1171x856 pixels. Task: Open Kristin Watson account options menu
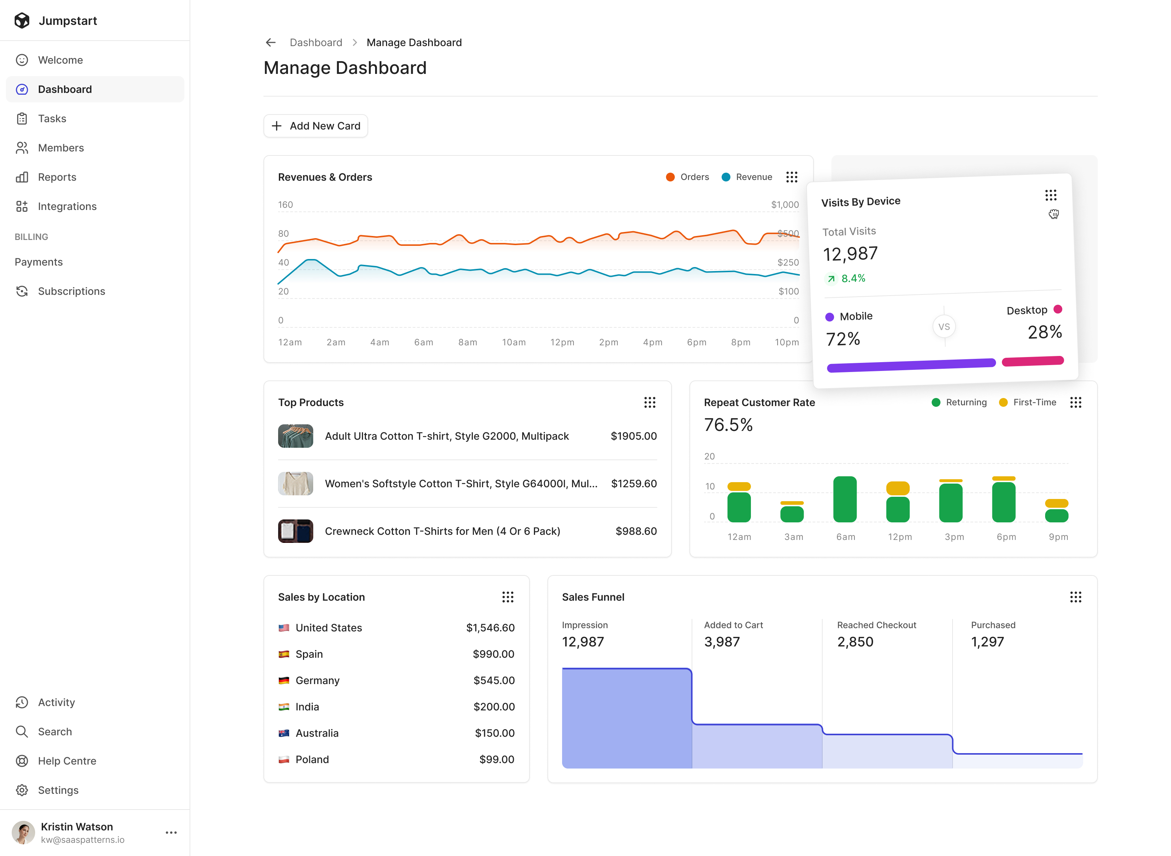[x=171, y=833]
